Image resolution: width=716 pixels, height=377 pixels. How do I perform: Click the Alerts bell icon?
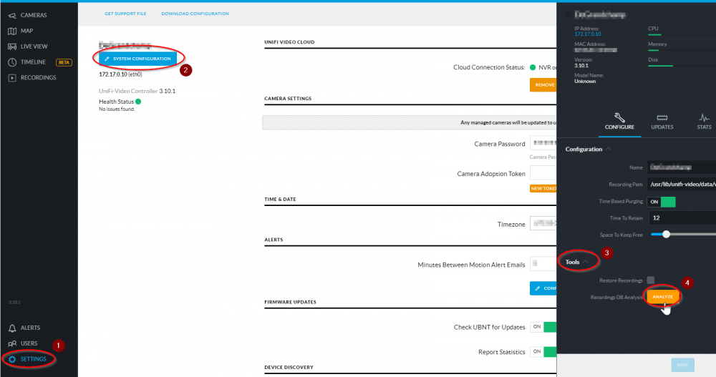pos(12,328)
